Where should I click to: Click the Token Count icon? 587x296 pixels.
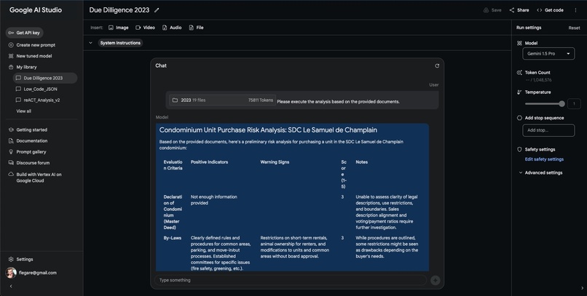pos(519,73)
